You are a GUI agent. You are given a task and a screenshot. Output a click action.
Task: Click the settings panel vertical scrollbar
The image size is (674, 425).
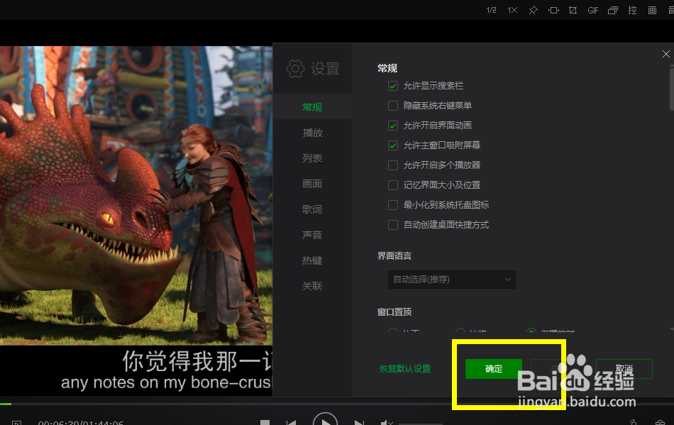point(672,88)
